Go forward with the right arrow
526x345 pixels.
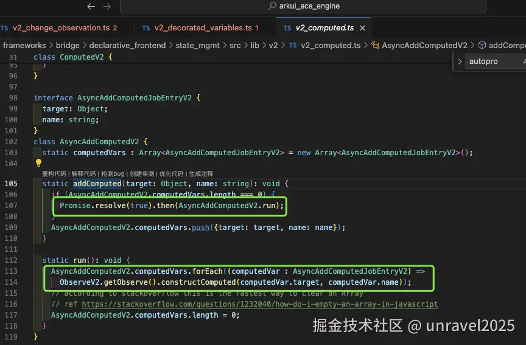107,6
